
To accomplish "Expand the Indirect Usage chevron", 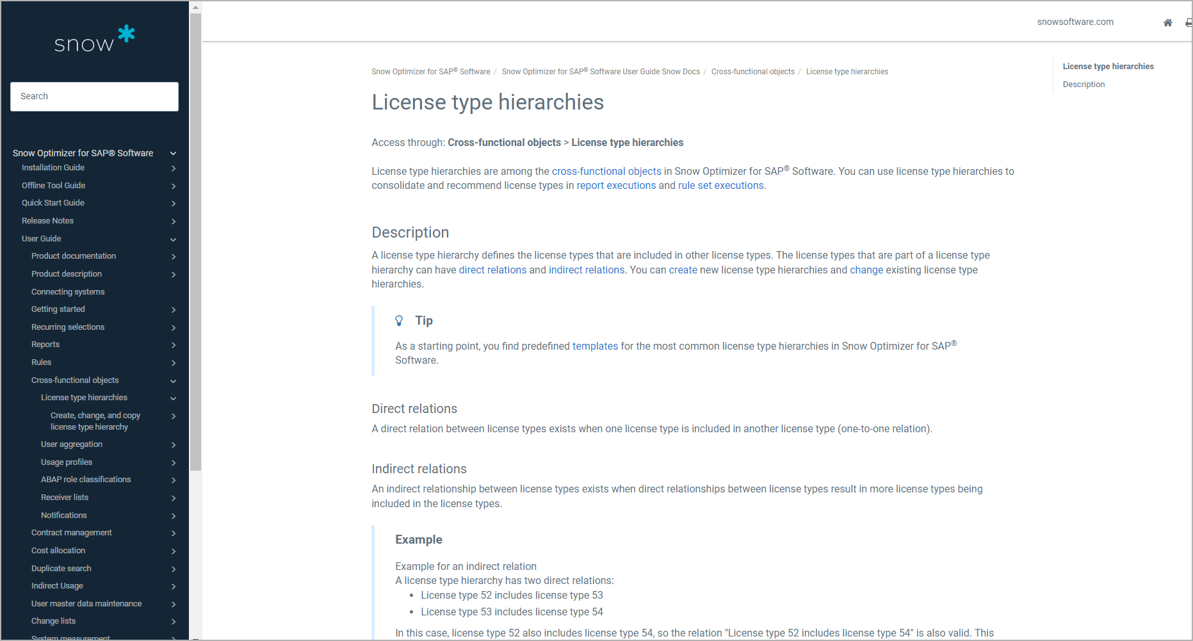I will click(x=174, y=587).
